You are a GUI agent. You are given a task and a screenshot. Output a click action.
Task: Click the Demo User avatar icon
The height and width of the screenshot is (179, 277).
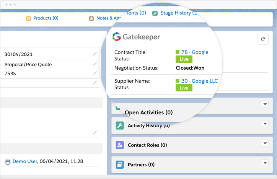8,162
